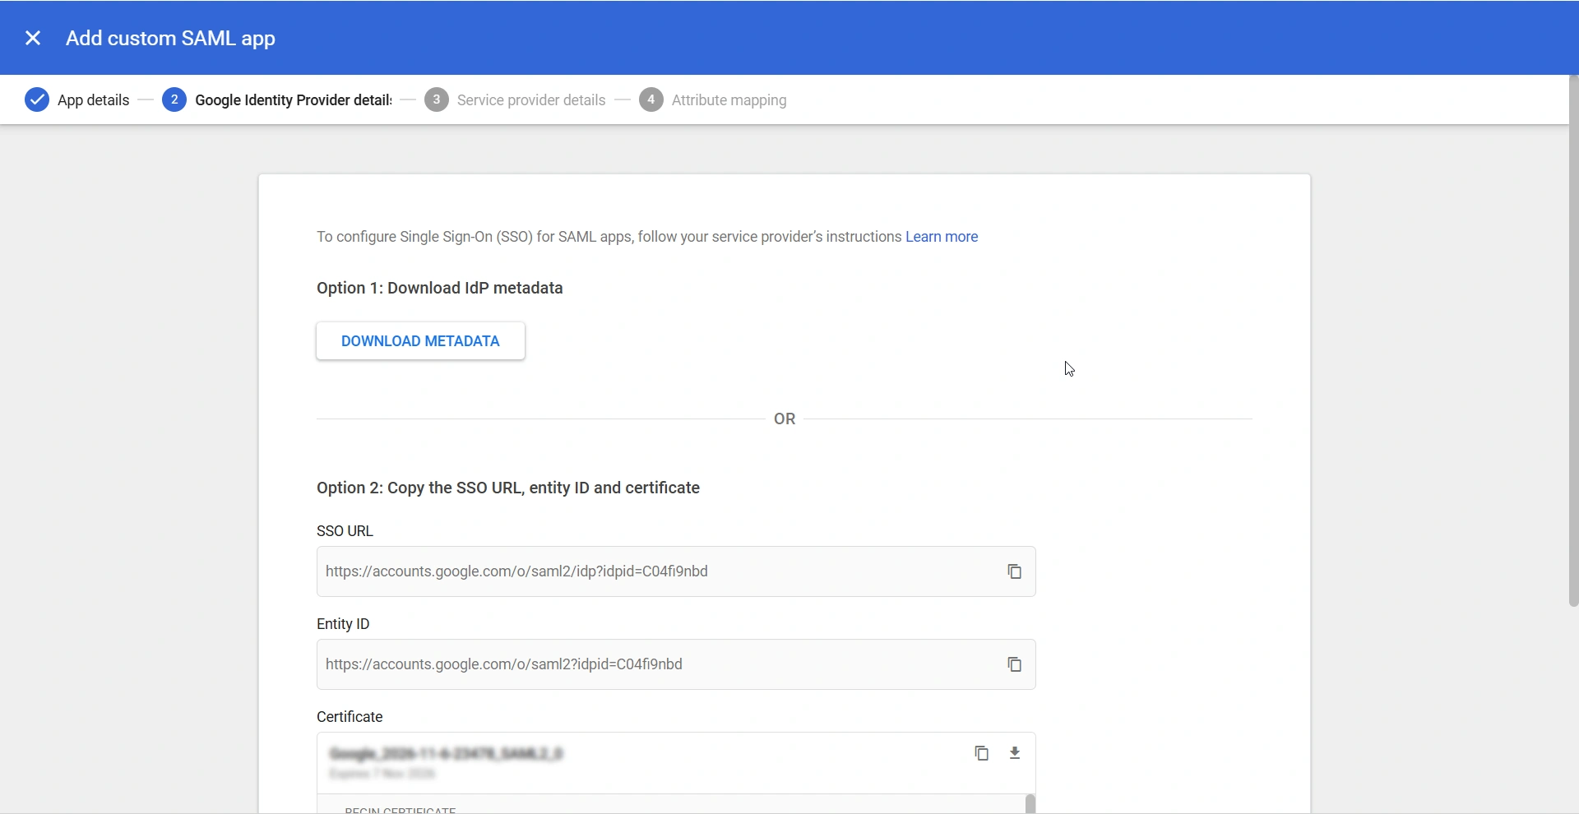Click inside the Entity ID field
Image resolution: width=1579 pixels, height=814 pixels.
(x=576, y=664)
